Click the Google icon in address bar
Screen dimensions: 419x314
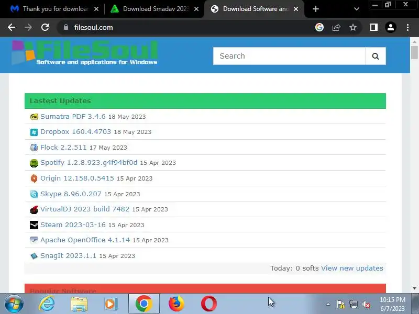(319, 27)
